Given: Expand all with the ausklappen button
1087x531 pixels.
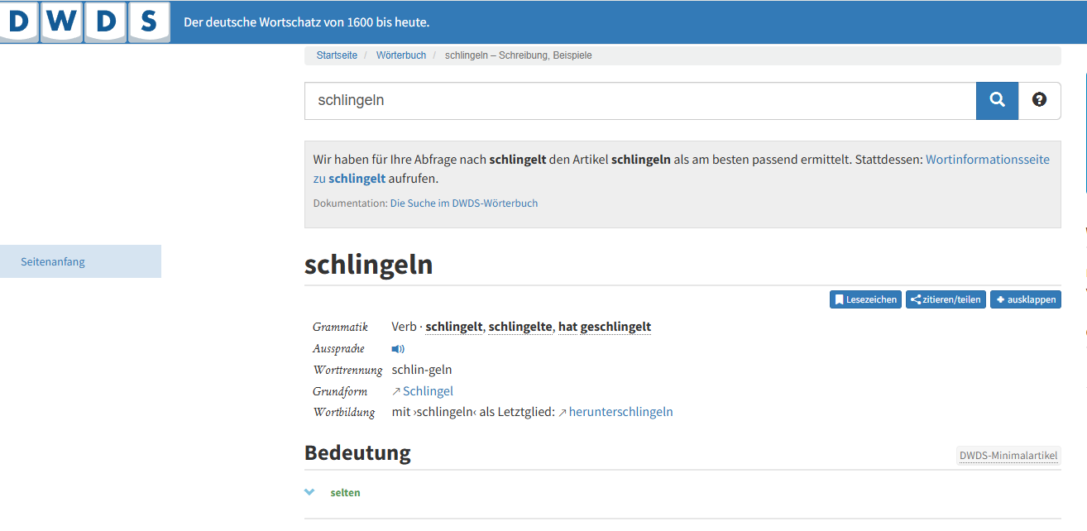Looking at the screenshot, I should 1026,299.
